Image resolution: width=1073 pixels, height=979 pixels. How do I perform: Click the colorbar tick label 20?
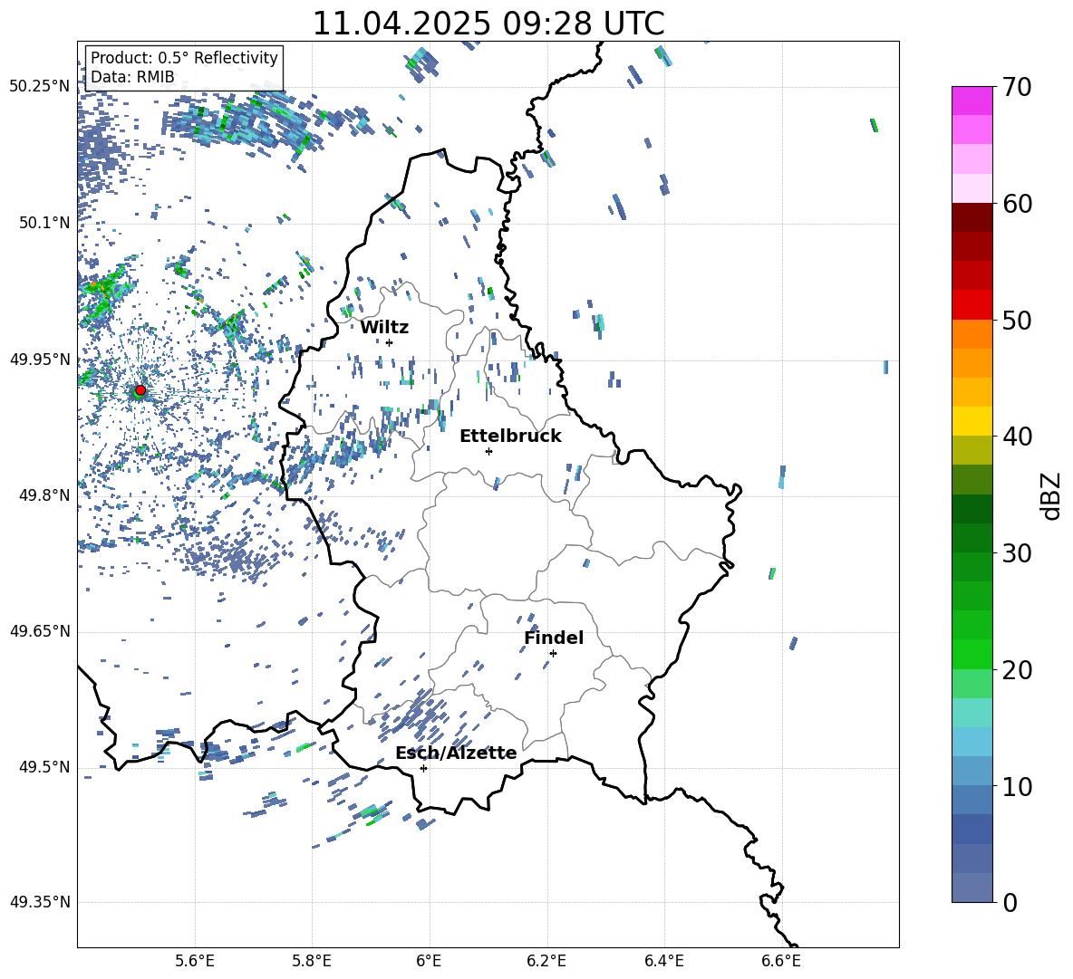[1017, 670]
